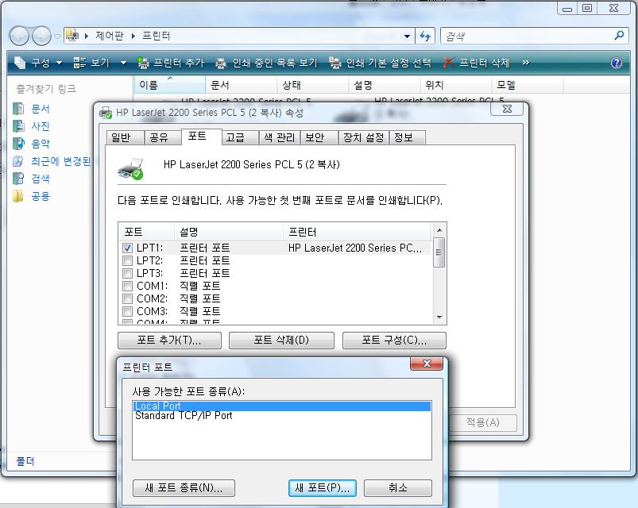Viewport: 638px width, 508px height.
Task: Click the up arrow of the port list scrollbar
Action: click(x=439, y=230)
